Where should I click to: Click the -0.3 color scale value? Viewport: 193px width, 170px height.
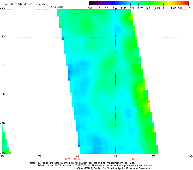pyautogui.click(x=131, y=8)
